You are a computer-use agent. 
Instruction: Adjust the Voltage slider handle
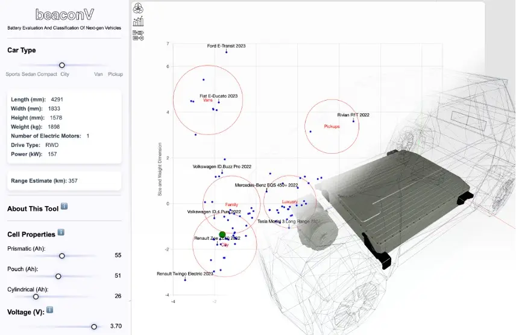94,327
